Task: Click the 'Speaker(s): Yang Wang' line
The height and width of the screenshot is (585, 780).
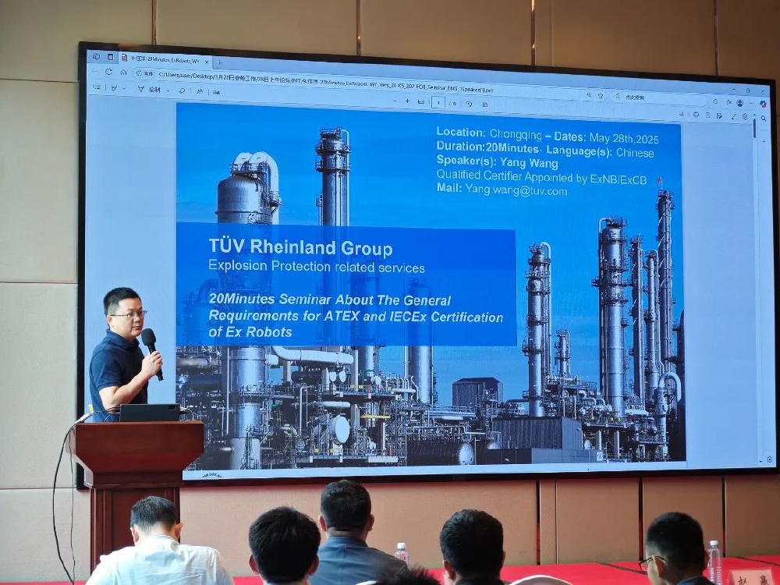Action: 497,161
